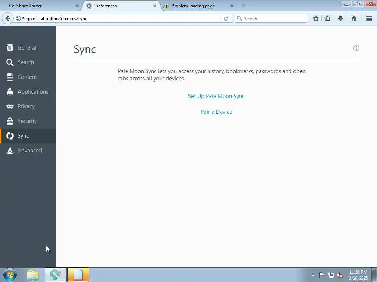Click the Action Center flag icon
377x282 pixels.
[x=322, y=275]
